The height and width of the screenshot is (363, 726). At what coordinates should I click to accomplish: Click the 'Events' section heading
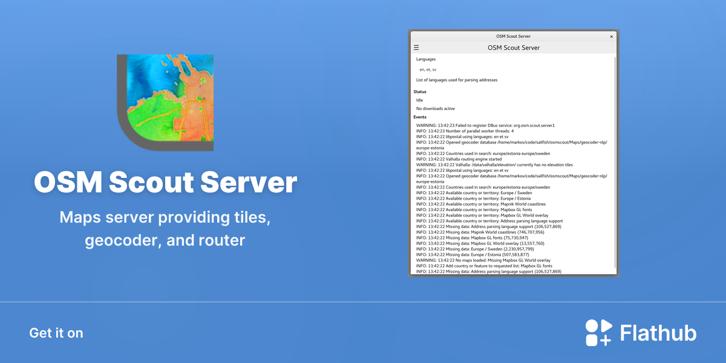pyautogui.click(x=420, y=117)
